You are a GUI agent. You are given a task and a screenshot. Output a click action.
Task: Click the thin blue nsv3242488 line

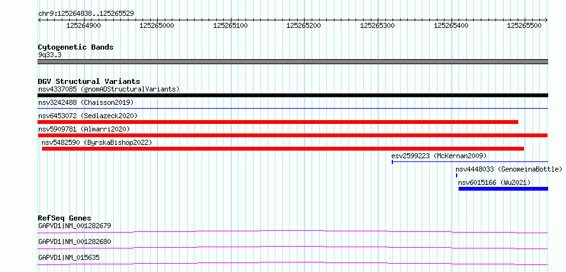pos(293,108)
